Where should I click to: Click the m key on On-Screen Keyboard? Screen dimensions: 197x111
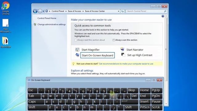tap(93, 108)
